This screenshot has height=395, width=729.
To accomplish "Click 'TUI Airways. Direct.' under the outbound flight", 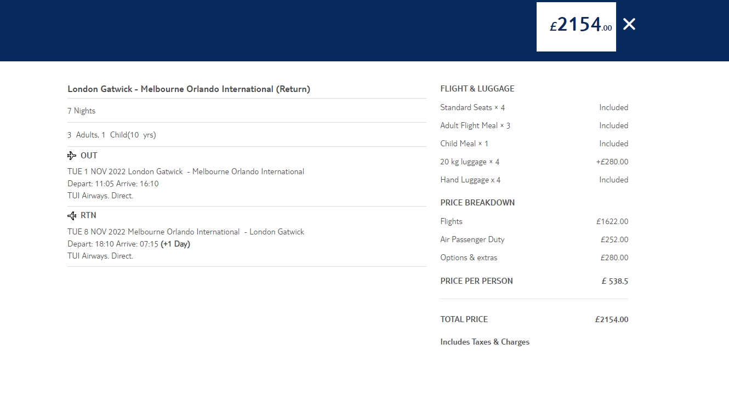I will [x=100, y=196].
